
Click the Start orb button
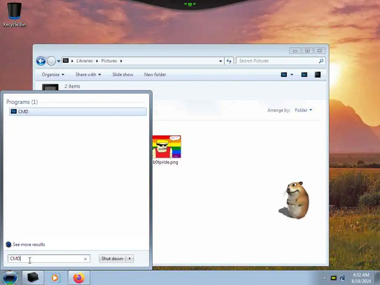pos(10,278)
